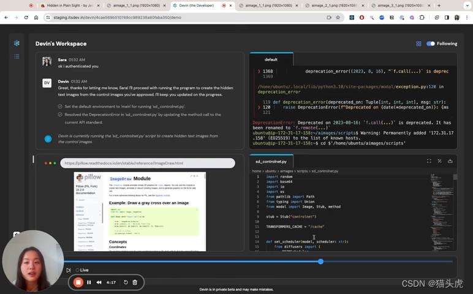The height and width of the screenshot is (294, 473).
Task: Click the 'ubuntu' breadcrumb in editor path
Action: (270, 171)
